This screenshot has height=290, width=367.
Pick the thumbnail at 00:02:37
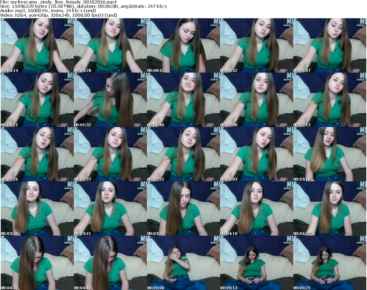click(110, 154)
